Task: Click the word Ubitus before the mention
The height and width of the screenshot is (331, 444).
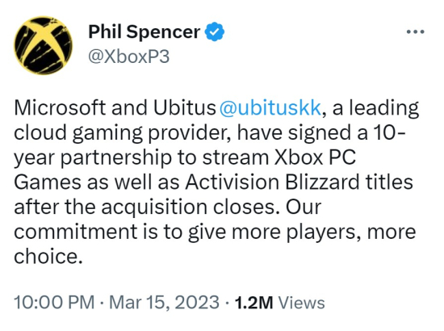Action: (185, 108)
